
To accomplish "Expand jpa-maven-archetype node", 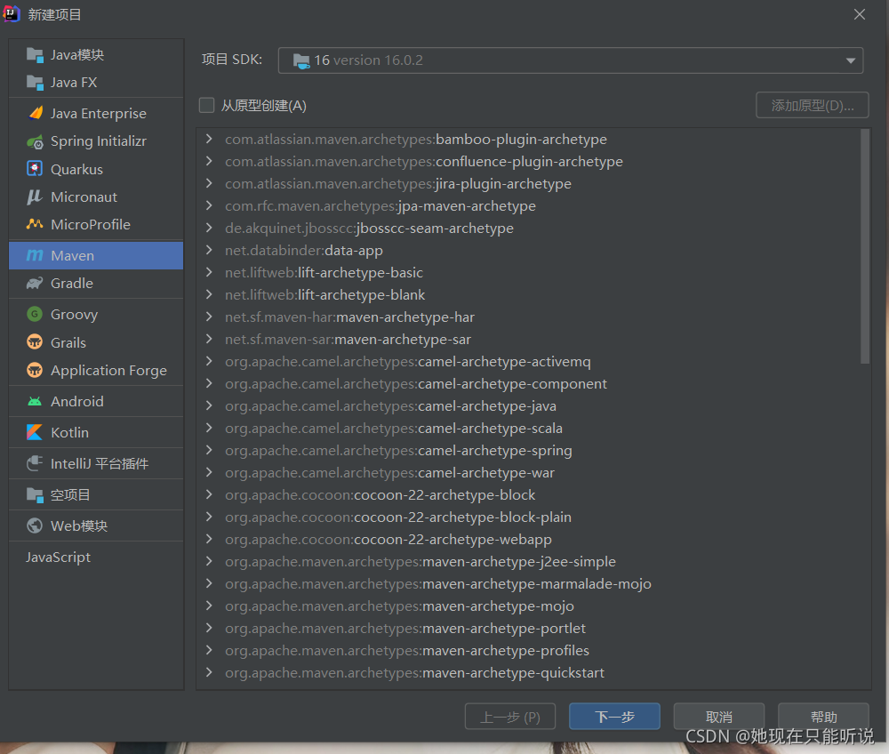I will 209,205.
